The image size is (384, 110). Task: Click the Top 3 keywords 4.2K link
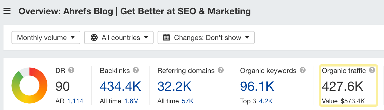pos(265,101)
